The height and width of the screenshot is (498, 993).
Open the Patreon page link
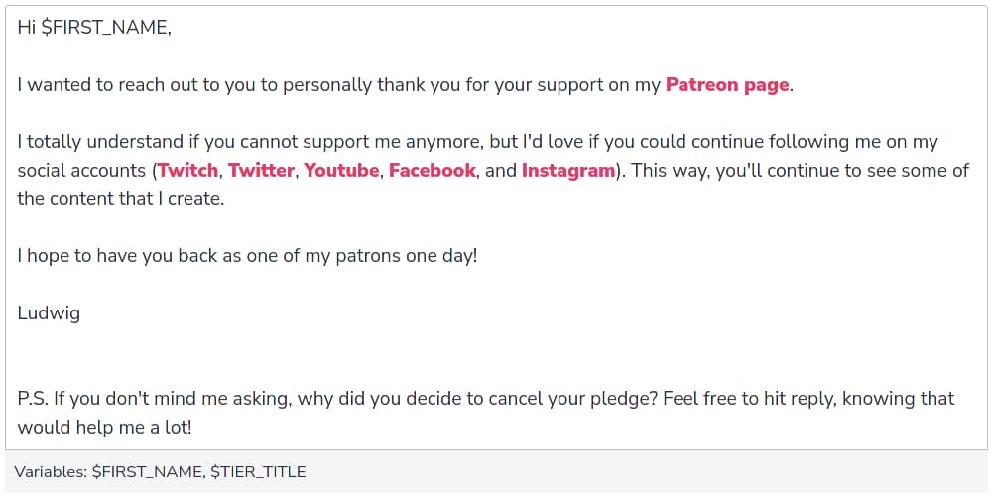(x=727, y=85)
